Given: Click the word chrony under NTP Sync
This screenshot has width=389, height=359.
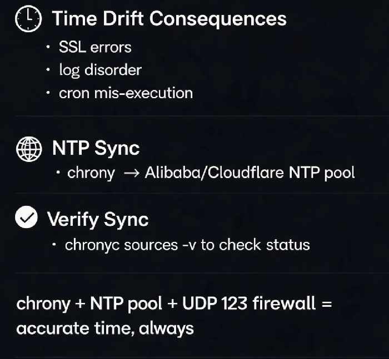Looking at the screenshot, I should coord(91,173).
